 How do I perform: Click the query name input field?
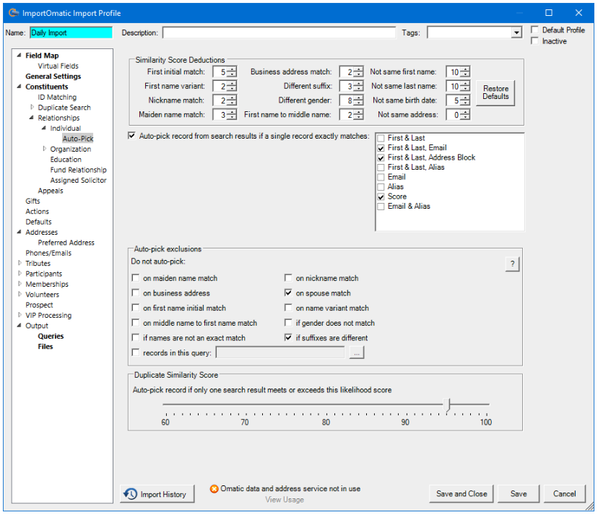280,353
